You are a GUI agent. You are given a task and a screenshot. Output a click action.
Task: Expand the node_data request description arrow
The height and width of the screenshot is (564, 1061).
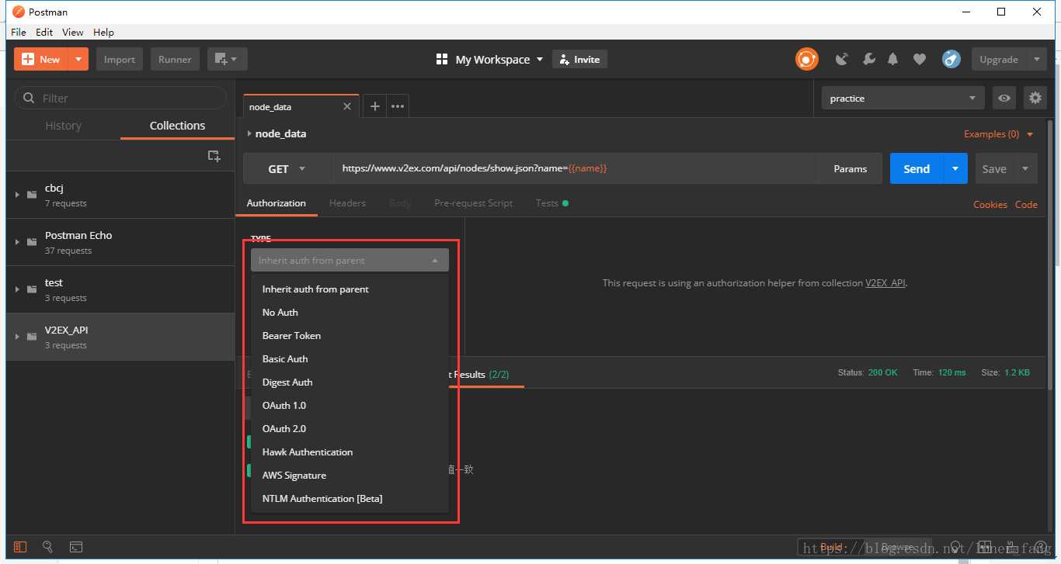tap(249, 133)
